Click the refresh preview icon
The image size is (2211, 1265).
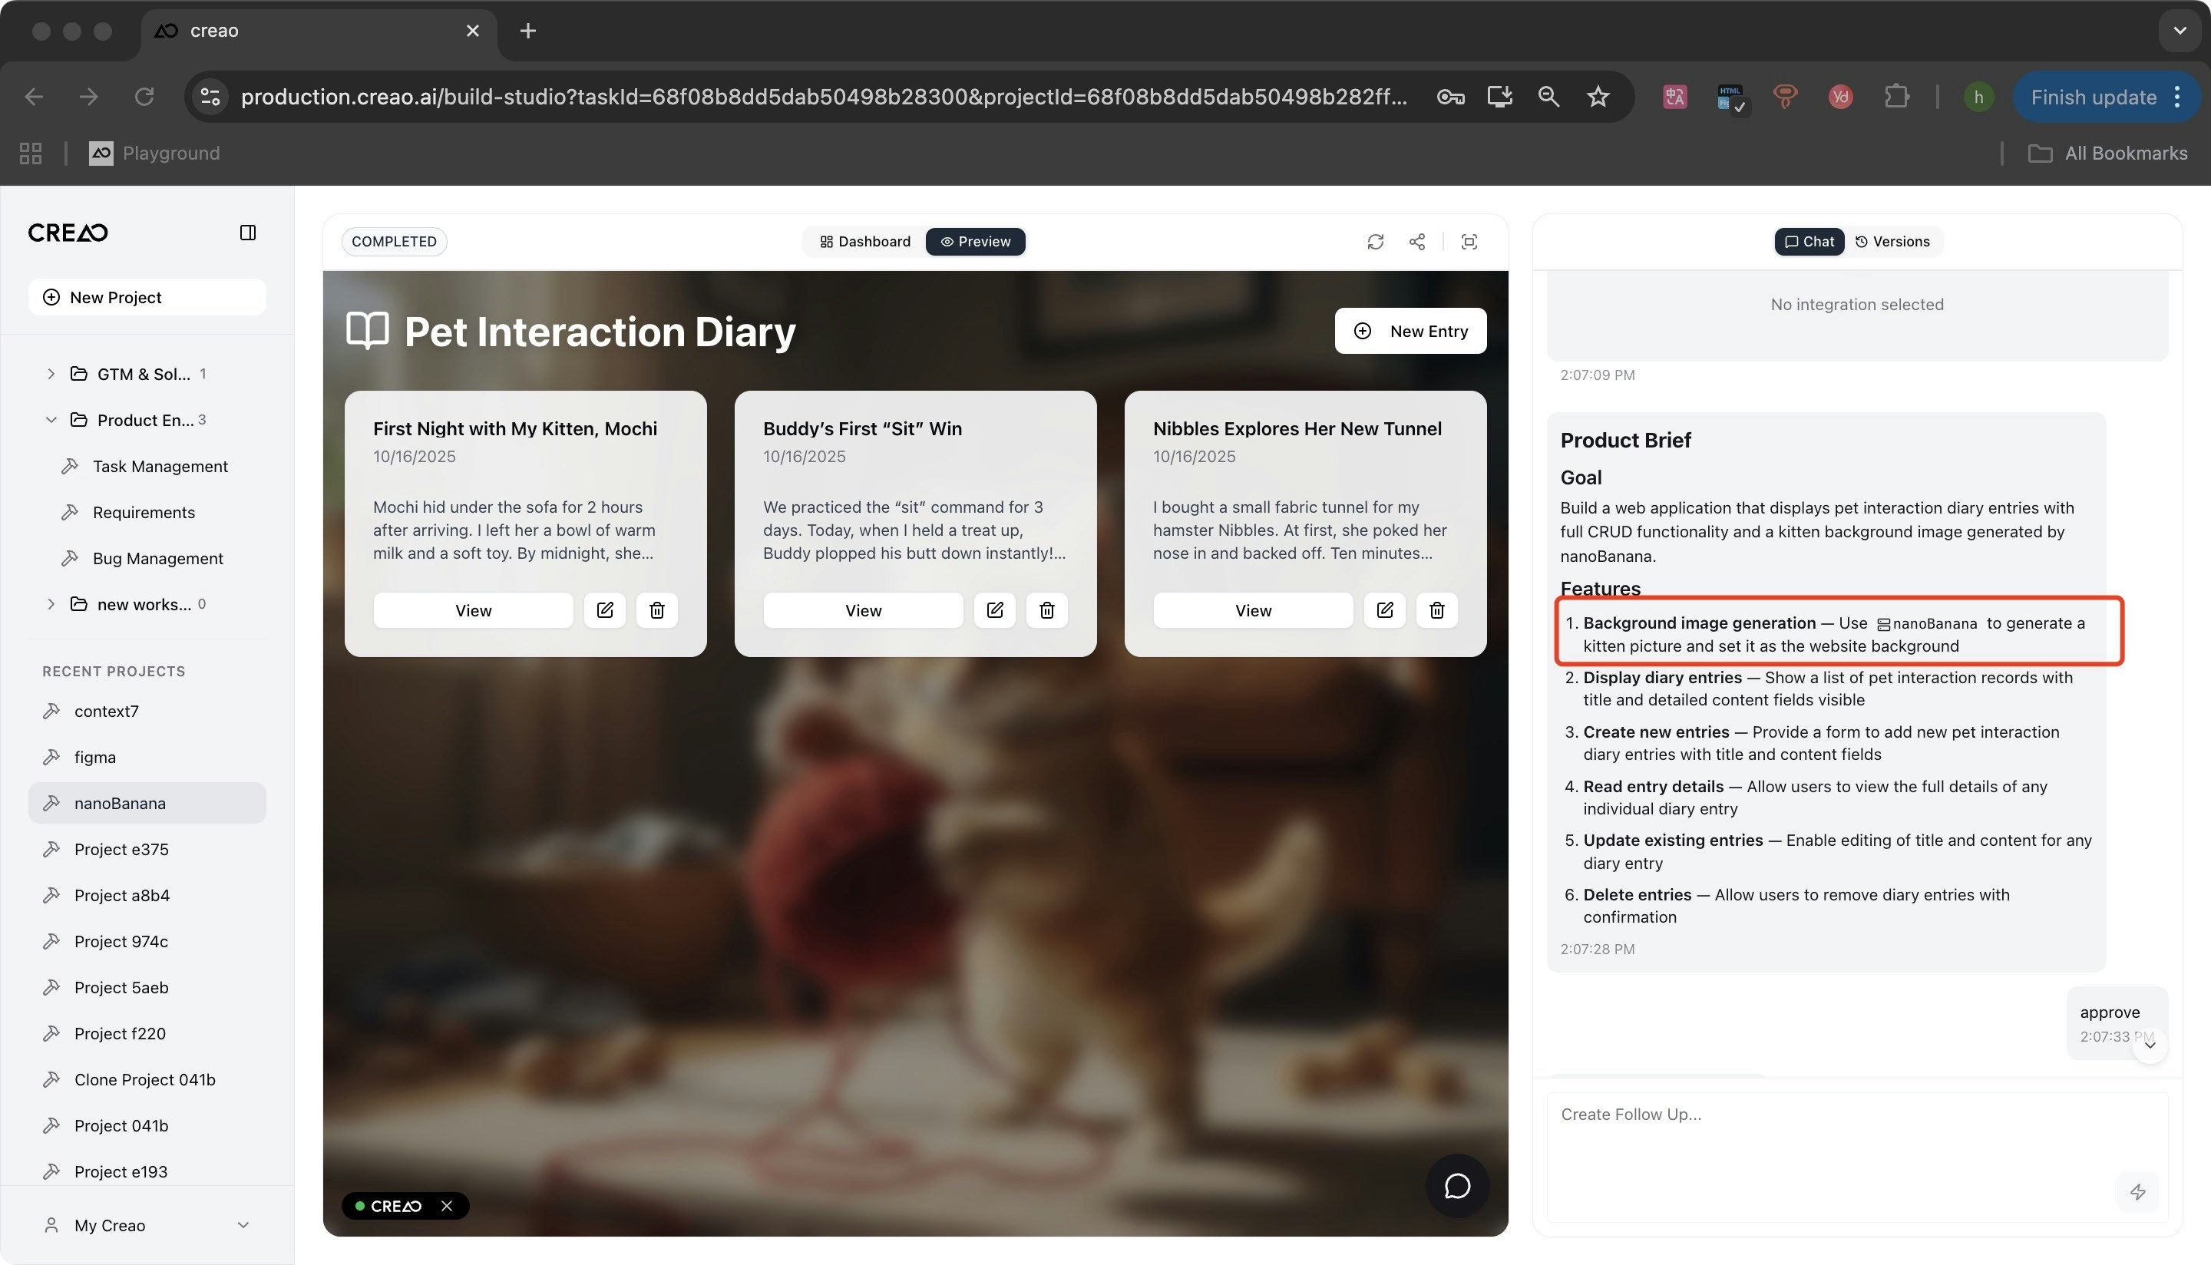tap(1374, 242)
